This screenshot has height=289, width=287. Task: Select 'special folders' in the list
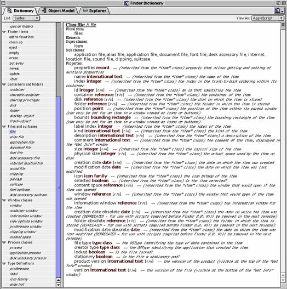click(x=21, y=26)
